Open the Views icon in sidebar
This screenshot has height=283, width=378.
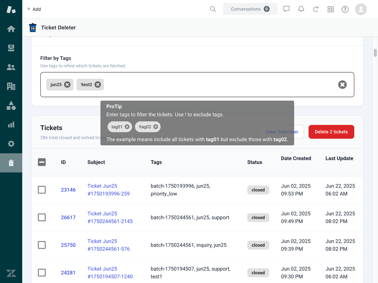(11, 48)
